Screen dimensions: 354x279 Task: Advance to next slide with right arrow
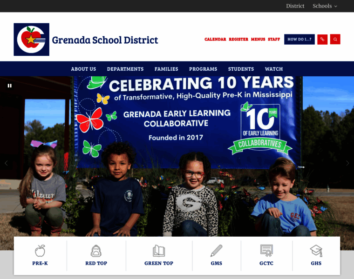click(347, 163)
